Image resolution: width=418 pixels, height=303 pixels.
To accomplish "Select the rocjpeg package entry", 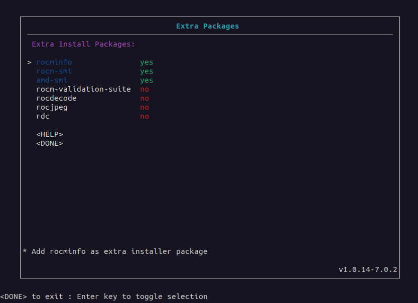I will [x=52, y=108].
